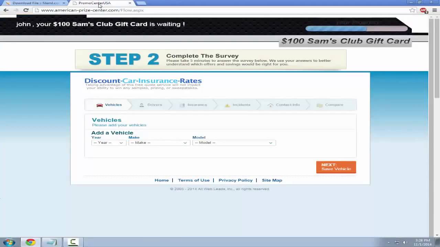This screenshot has width=440, height=247.
Task: Click the Drivers person icon
Action: click(x=142, y=105)
